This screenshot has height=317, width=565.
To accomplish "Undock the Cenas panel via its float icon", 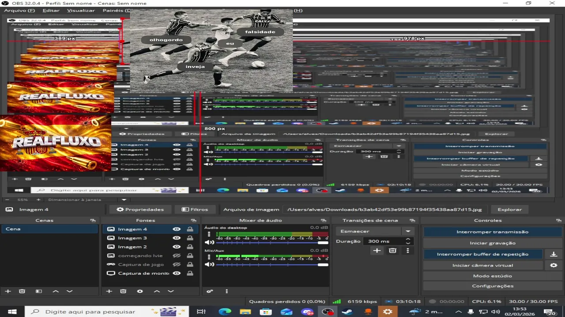I will point(93,220).
